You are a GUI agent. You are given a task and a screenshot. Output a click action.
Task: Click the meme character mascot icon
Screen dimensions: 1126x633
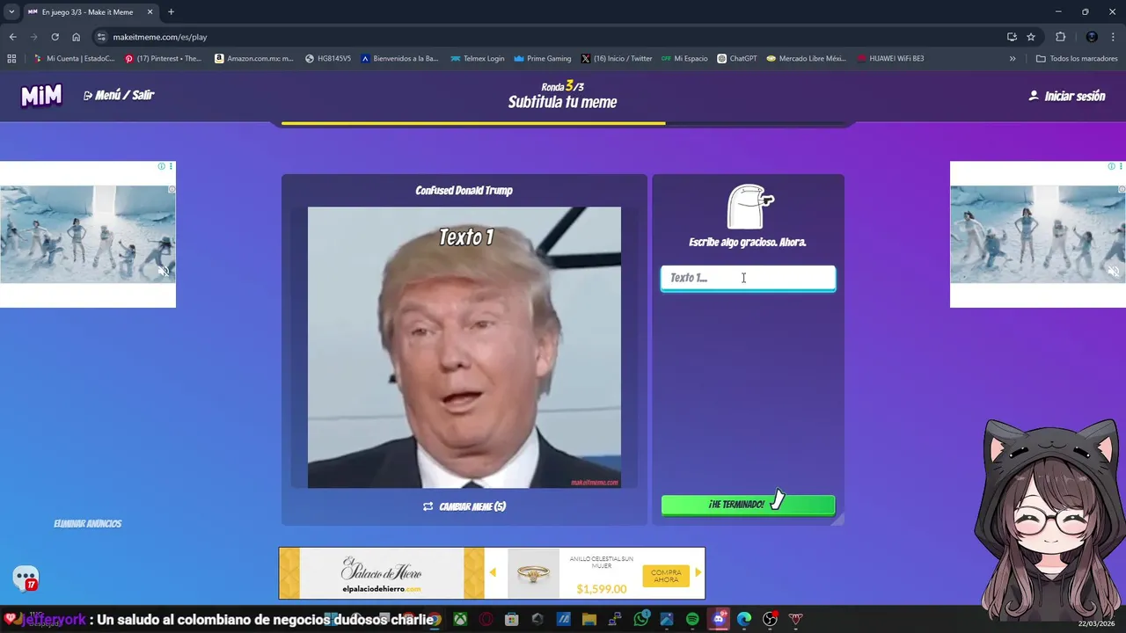point(749,207)
